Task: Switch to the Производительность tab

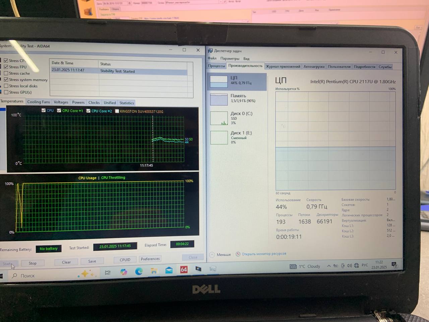Action: click(x=245, y=66)
